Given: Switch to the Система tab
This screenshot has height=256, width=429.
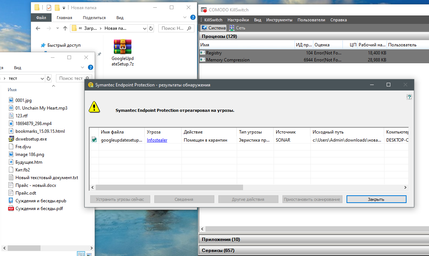Looking at the screenshot, I should (213, 28).
